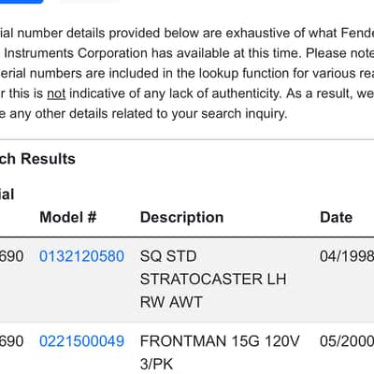Select the Description column header
The width and height of the screenshot is (374, 374).
click(182, 218)
